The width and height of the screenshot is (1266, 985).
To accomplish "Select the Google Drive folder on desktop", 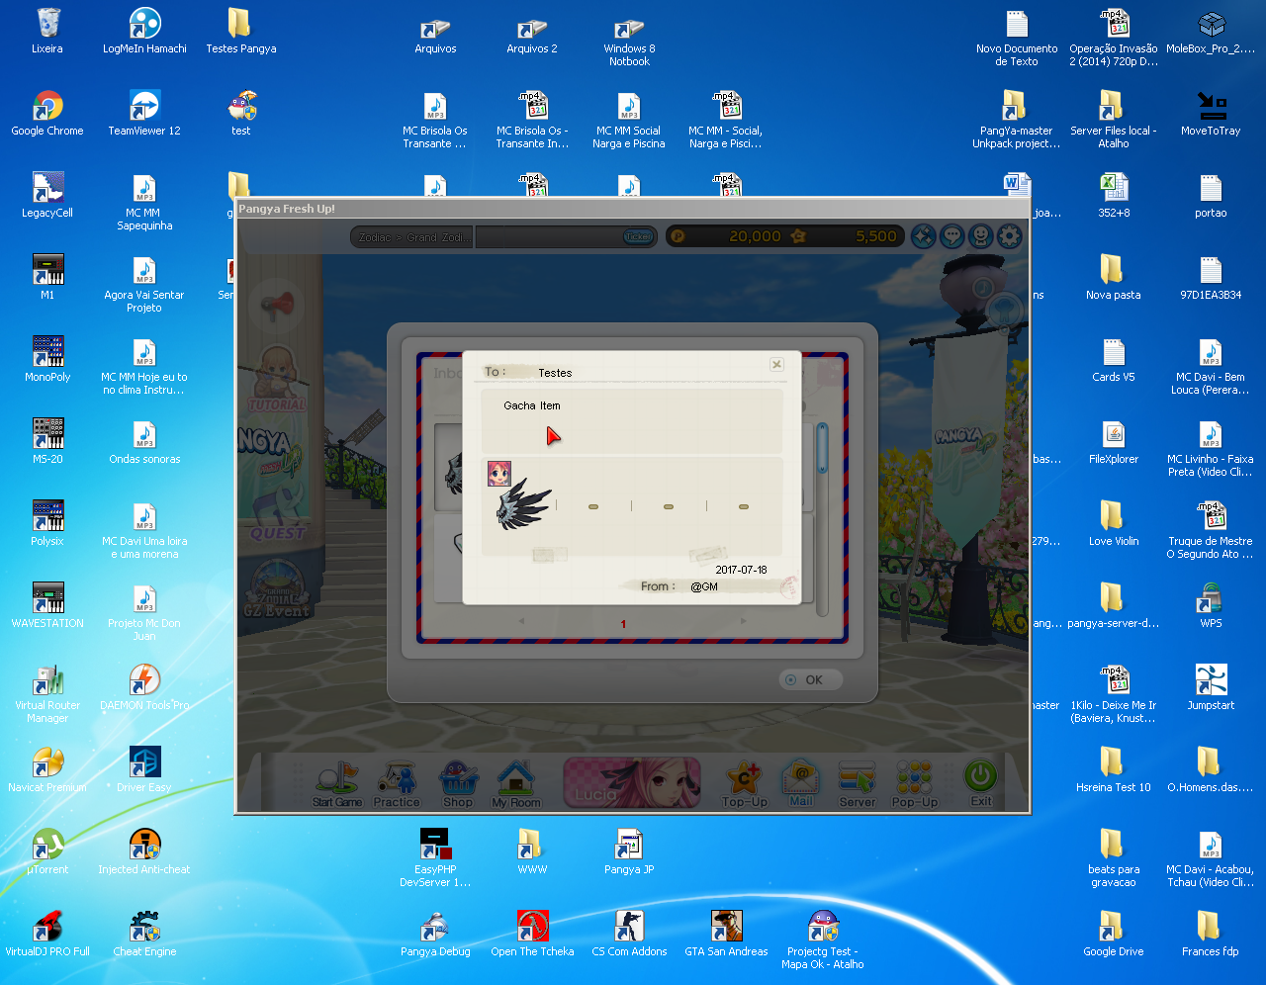I will coord(1113,934).
